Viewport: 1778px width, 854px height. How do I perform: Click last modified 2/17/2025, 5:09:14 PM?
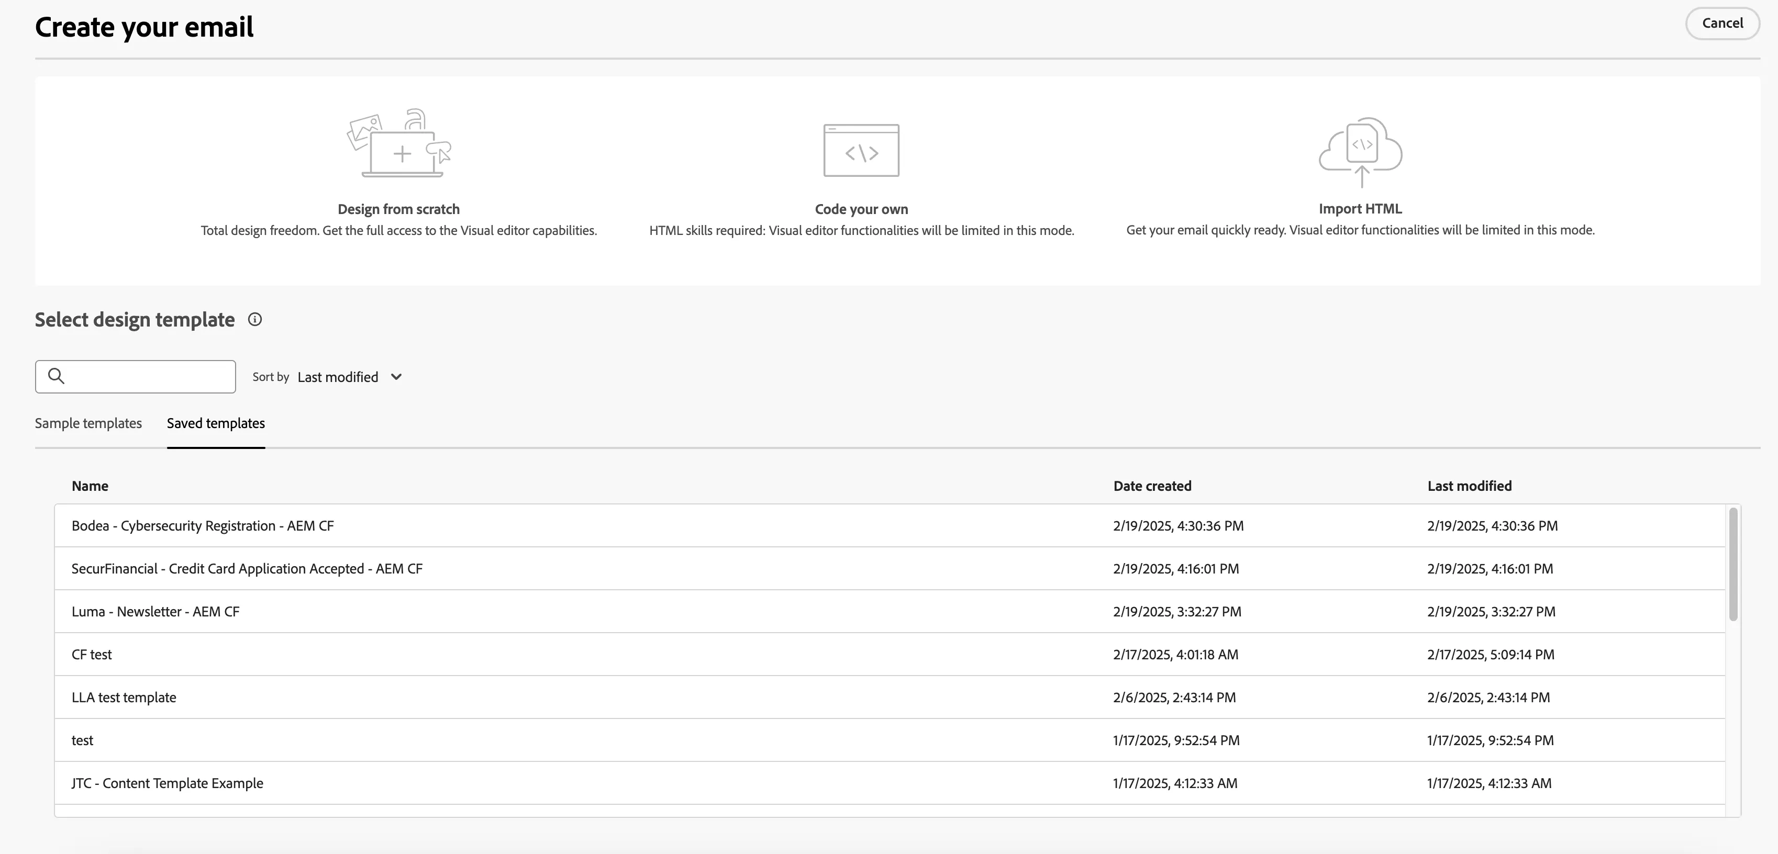(x=1491, y=654)
